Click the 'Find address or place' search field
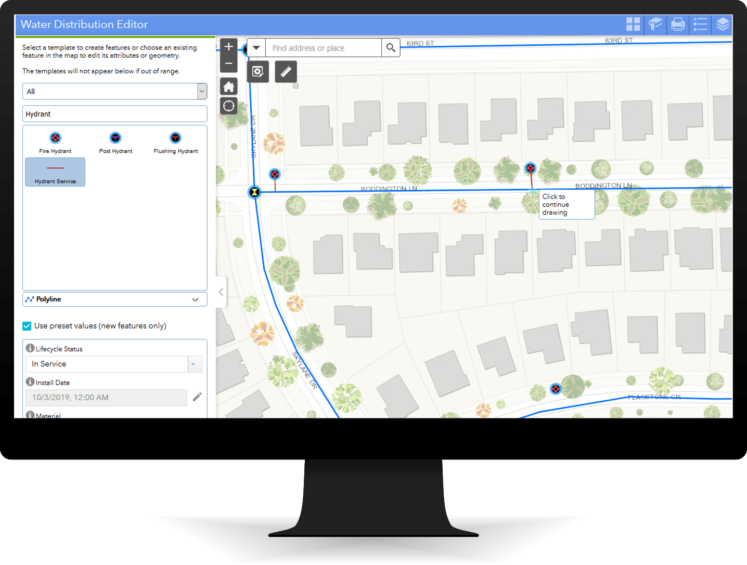The width and height of the screenshot is (747, 565). [323, 47]
